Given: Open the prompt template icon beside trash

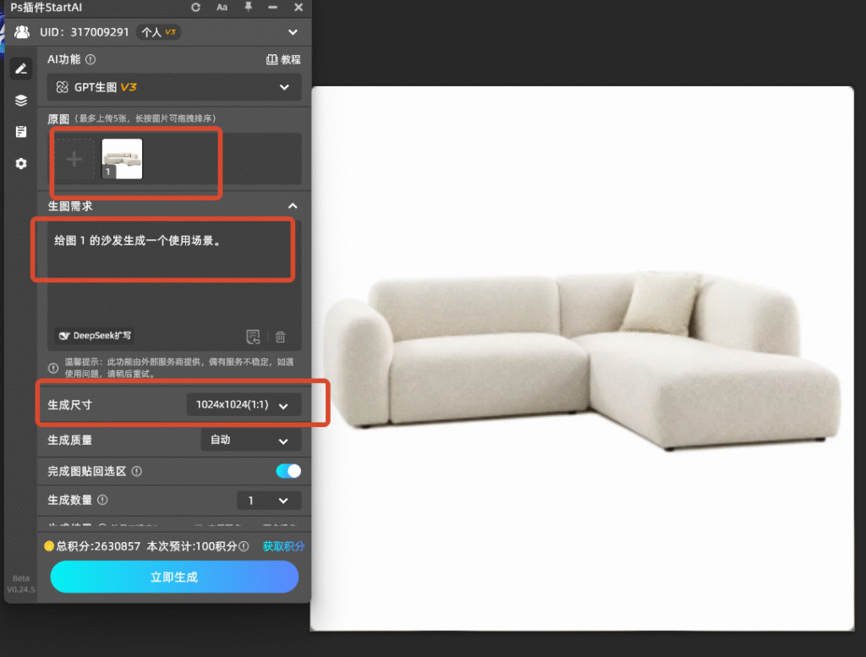Looking at the screenshot, I should (x=253, y=337).
